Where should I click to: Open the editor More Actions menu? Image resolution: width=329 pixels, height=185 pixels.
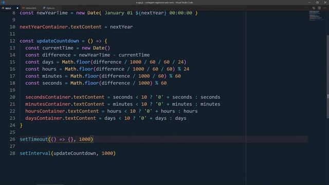(325, 8)
